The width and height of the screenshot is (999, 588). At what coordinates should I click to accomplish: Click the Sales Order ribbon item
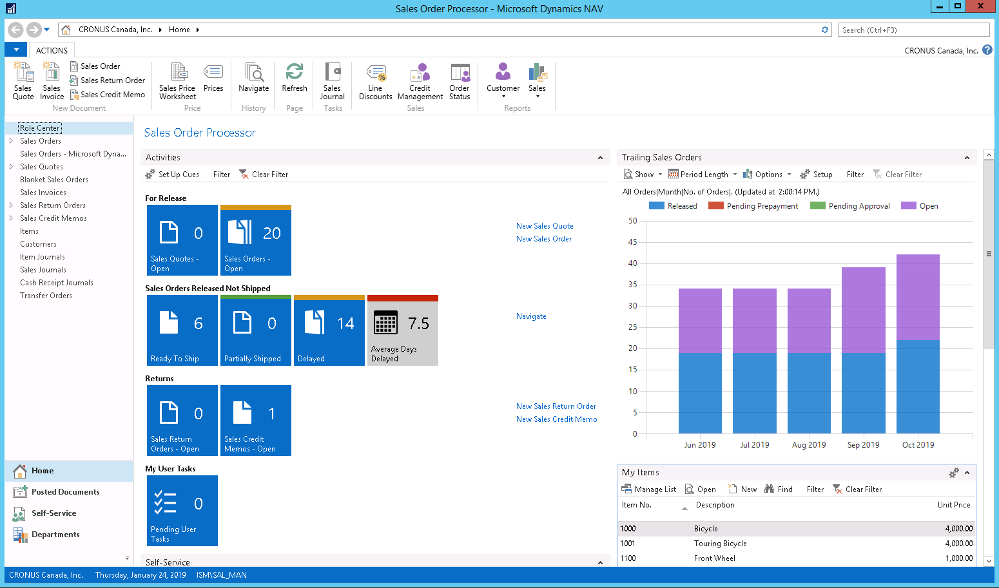point(95,66)
